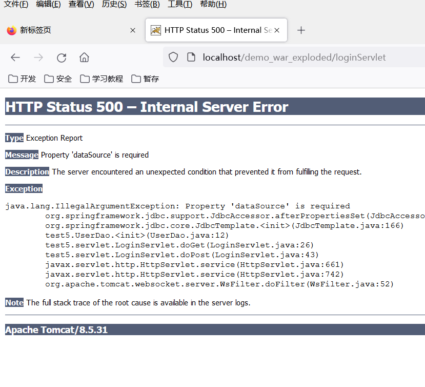The height and width of the screenshot is (387, 425).
Task: Open the 工具(T) menu
Action: (x=180, y=4)
